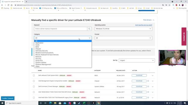Open Excel from taskbar

(84, 103)
